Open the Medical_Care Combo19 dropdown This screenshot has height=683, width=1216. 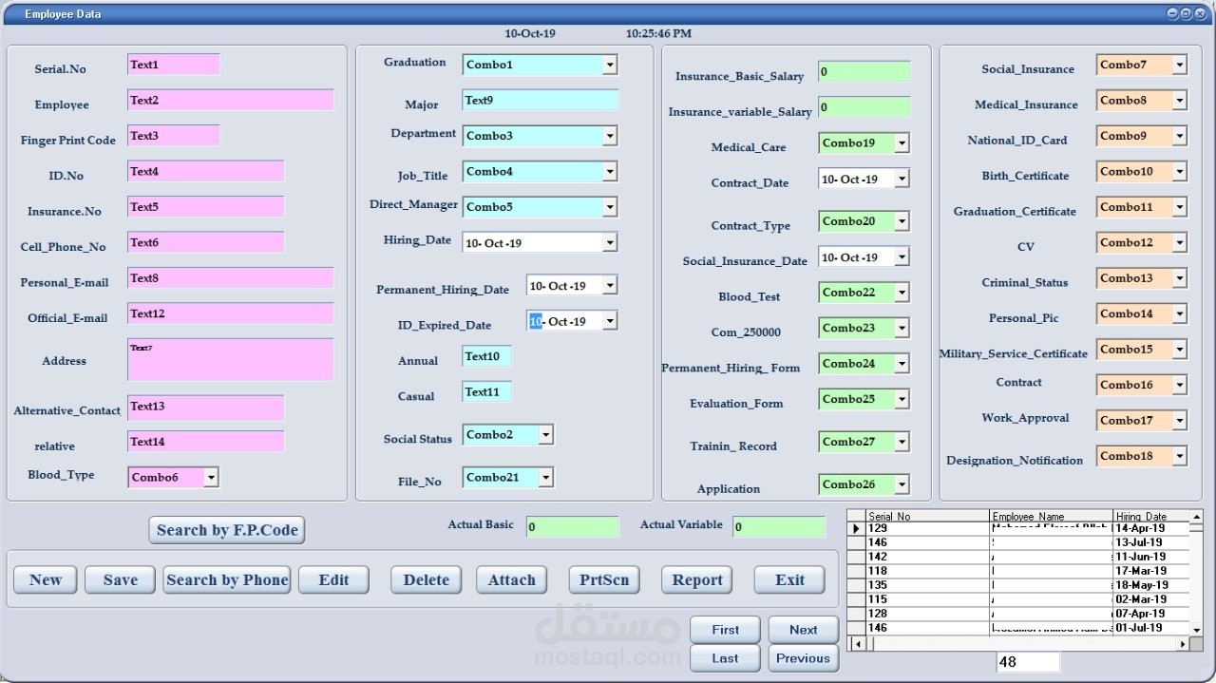(902, 143)
